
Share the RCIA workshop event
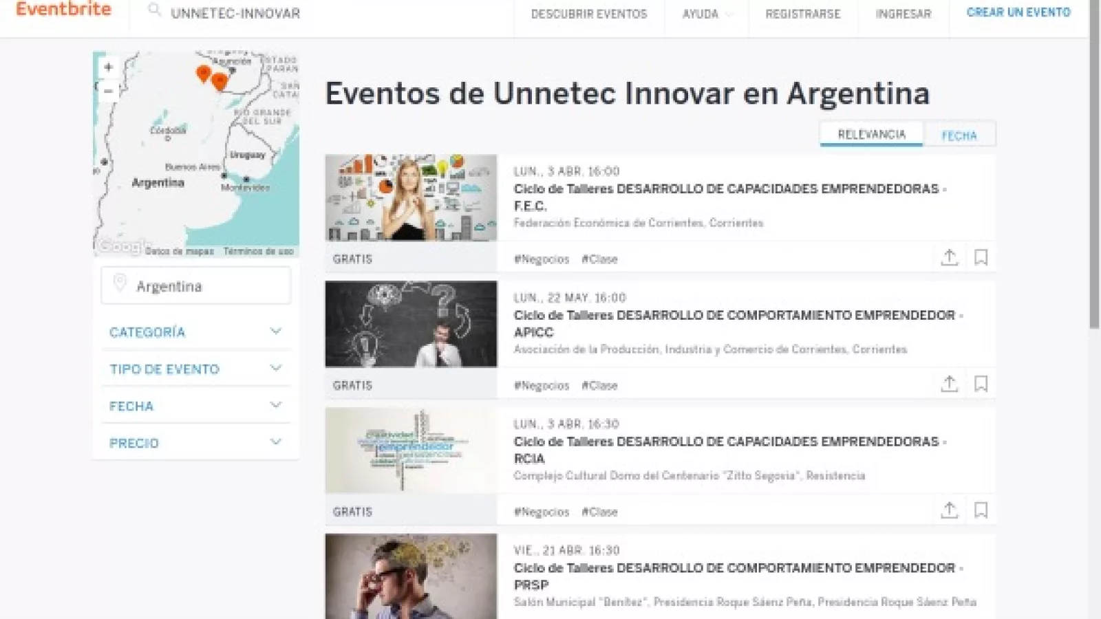[x=949, y=511]
